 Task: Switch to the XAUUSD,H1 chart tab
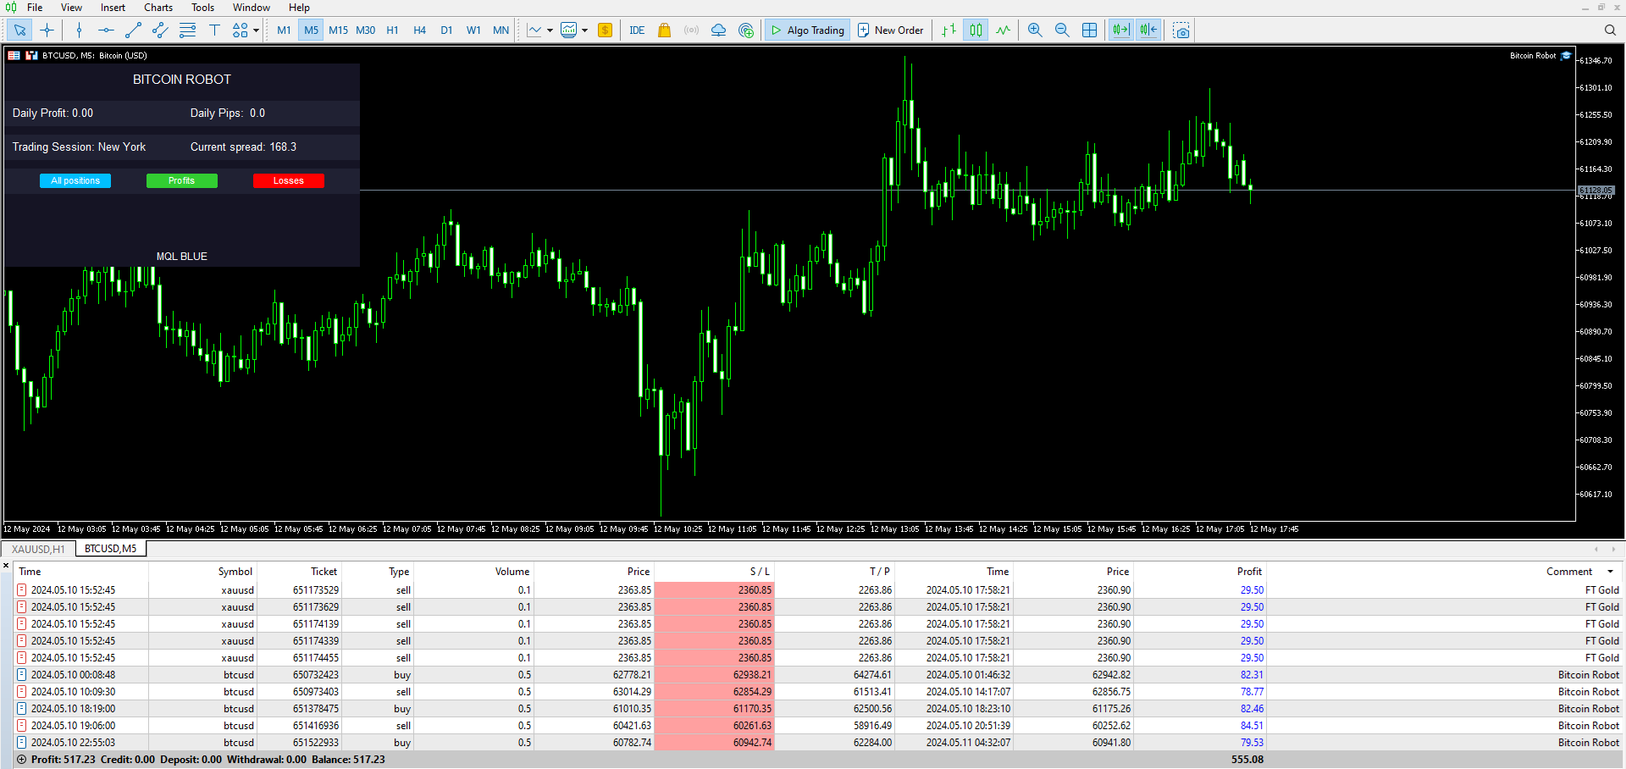[x=38, y=549]
